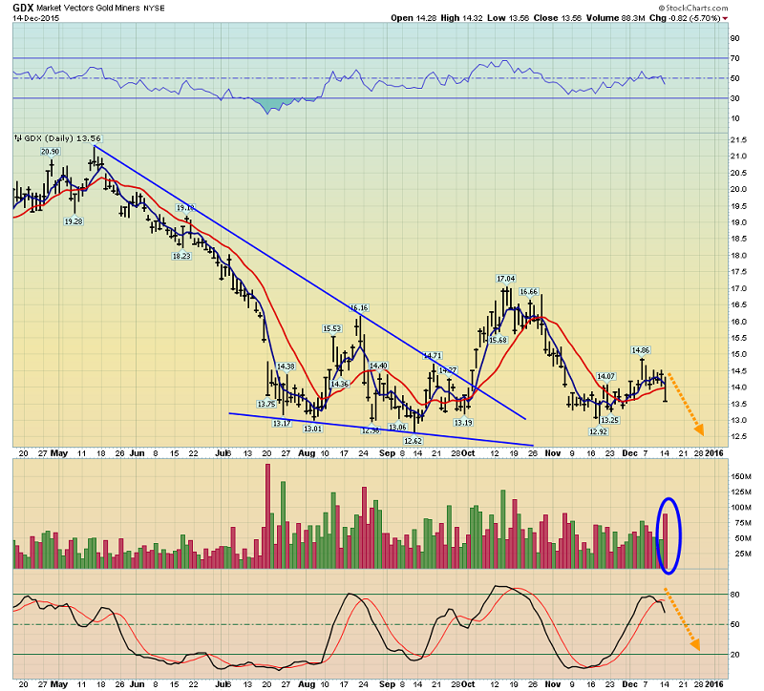Select the 12.5 tick on price axis
This screenshot has width=764, height=691.
738,436
